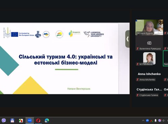Screen dimensions: 168x124
Task: Select the large Anna Ishchenko name tile
Action: click(x=149, y=74)
